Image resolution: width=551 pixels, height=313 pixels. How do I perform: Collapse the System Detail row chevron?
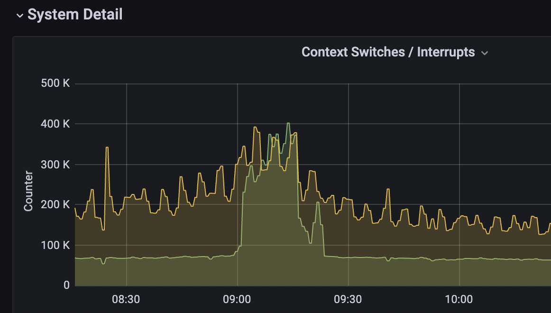pos(20,15)
